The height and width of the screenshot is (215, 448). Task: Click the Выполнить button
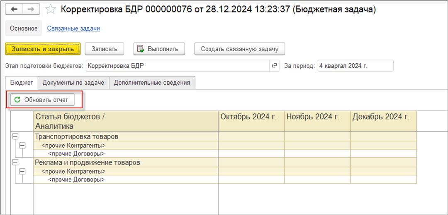coord(159,49)
